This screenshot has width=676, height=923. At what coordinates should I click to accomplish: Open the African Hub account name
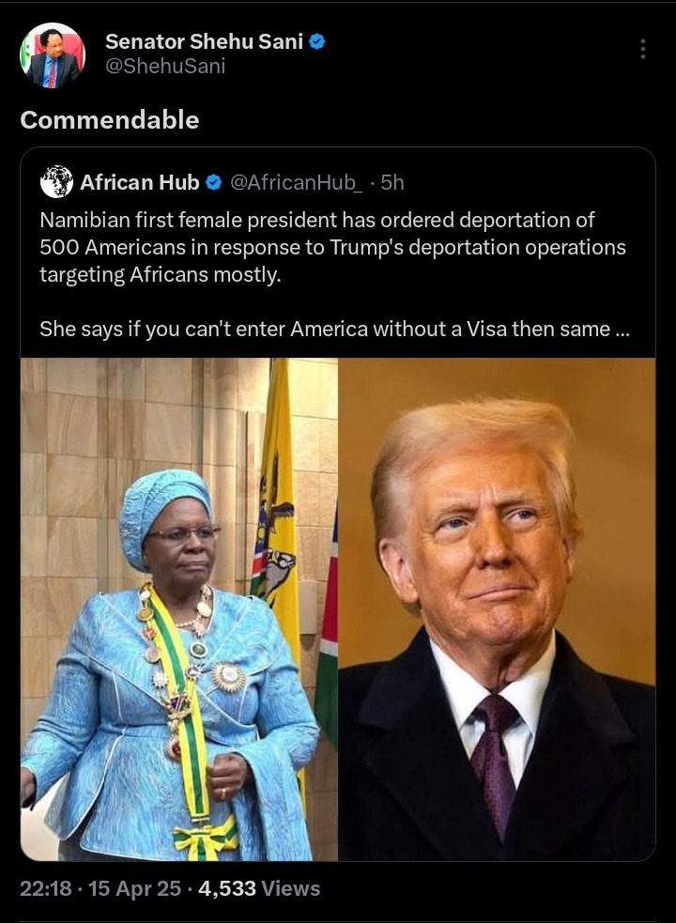click(140, 182)
